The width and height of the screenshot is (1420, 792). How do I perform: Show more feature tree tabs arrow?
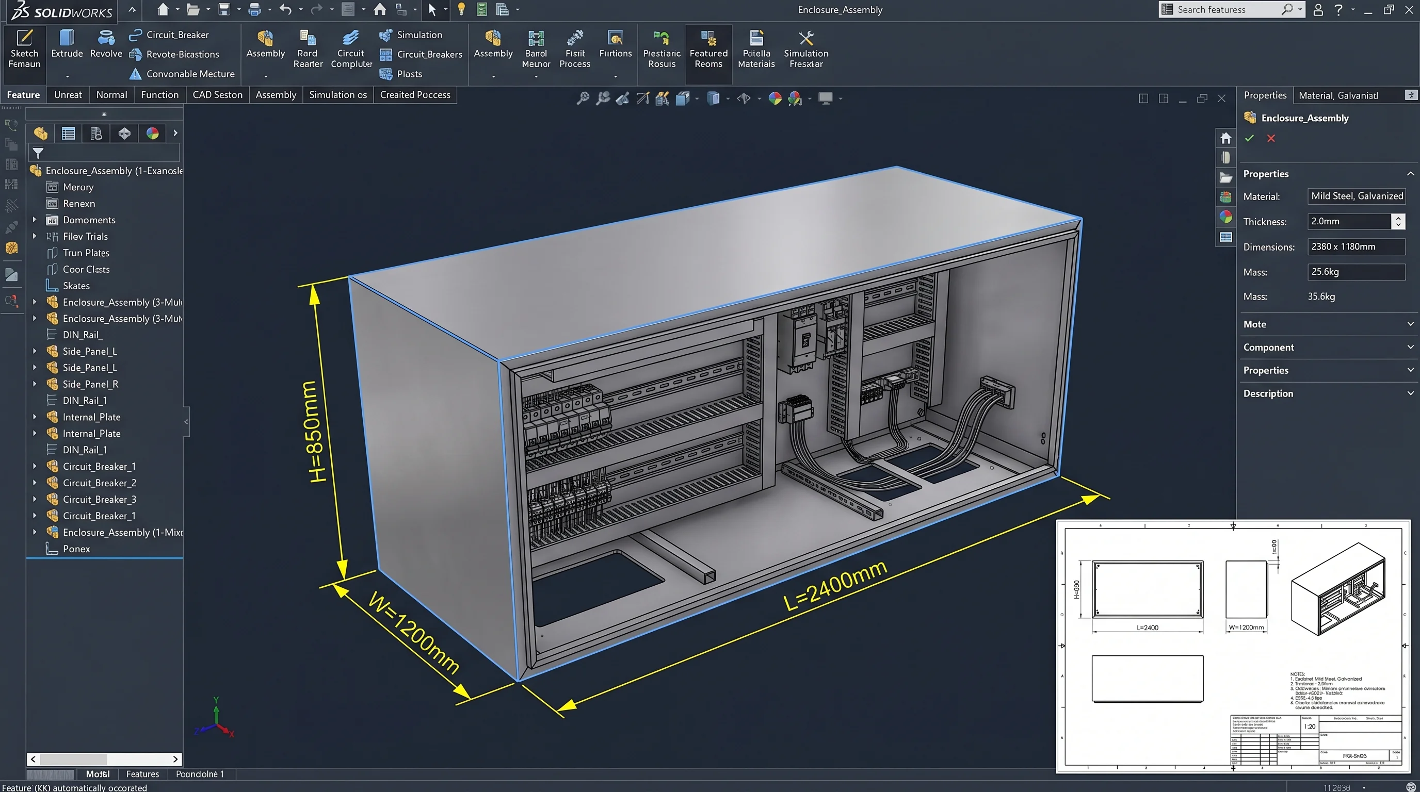[x=175, y=133]
